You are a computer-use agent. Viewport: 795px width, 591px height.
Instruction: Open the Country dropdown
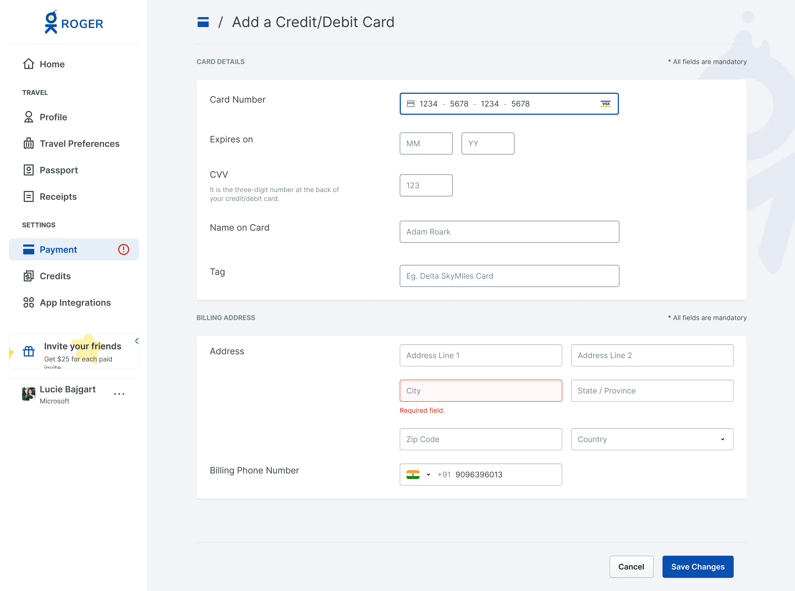[x=652, y=439]
